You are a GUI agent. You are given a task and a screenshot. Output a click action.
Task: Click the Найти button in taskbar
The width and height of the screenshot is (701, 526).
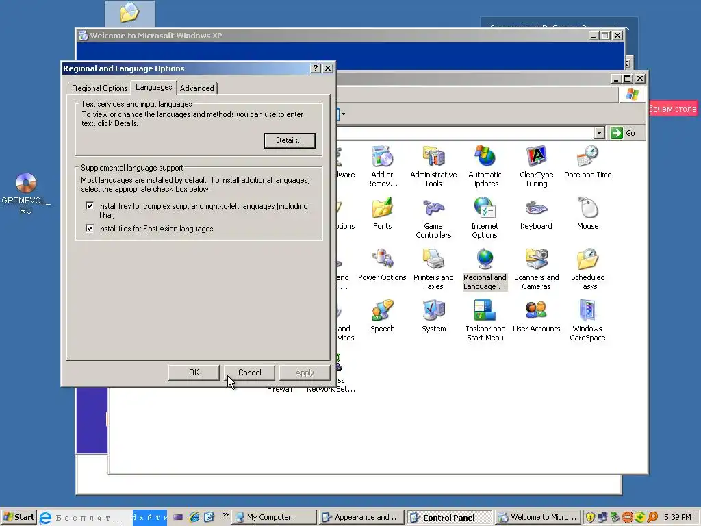(x=149, y=517)
